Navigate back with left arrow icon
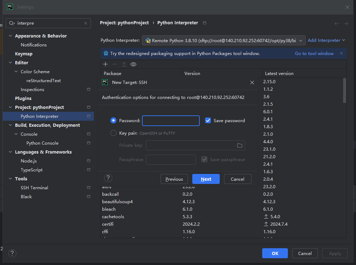Screen dimensions: 356x265 pyautogui.click(x=337, y=24)
